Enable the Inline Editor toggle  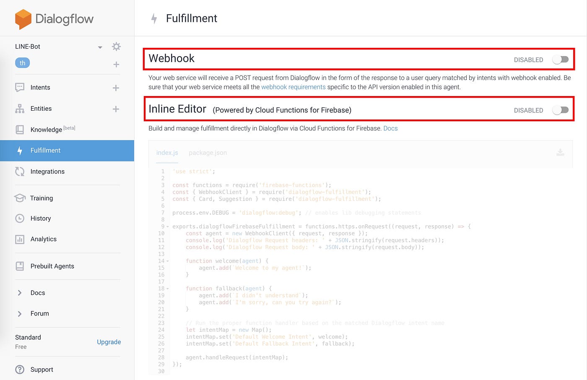coord(560,110)
